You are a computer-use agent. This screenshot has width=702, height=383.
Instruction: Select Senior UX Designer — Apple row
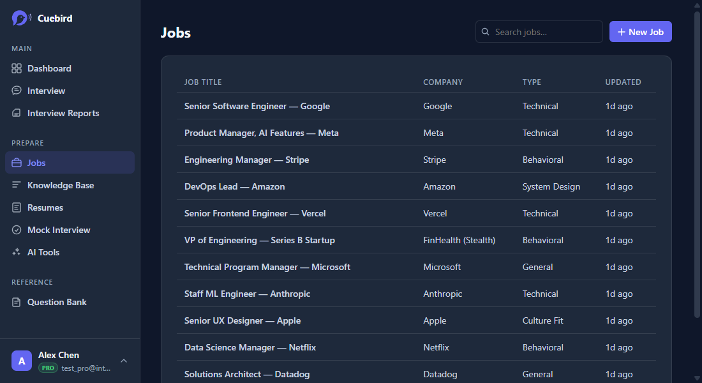coord(416,320)
